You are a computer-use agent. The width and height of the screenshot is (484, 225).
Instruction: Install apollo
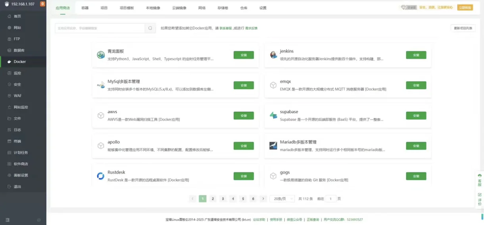tap(244, 146)
